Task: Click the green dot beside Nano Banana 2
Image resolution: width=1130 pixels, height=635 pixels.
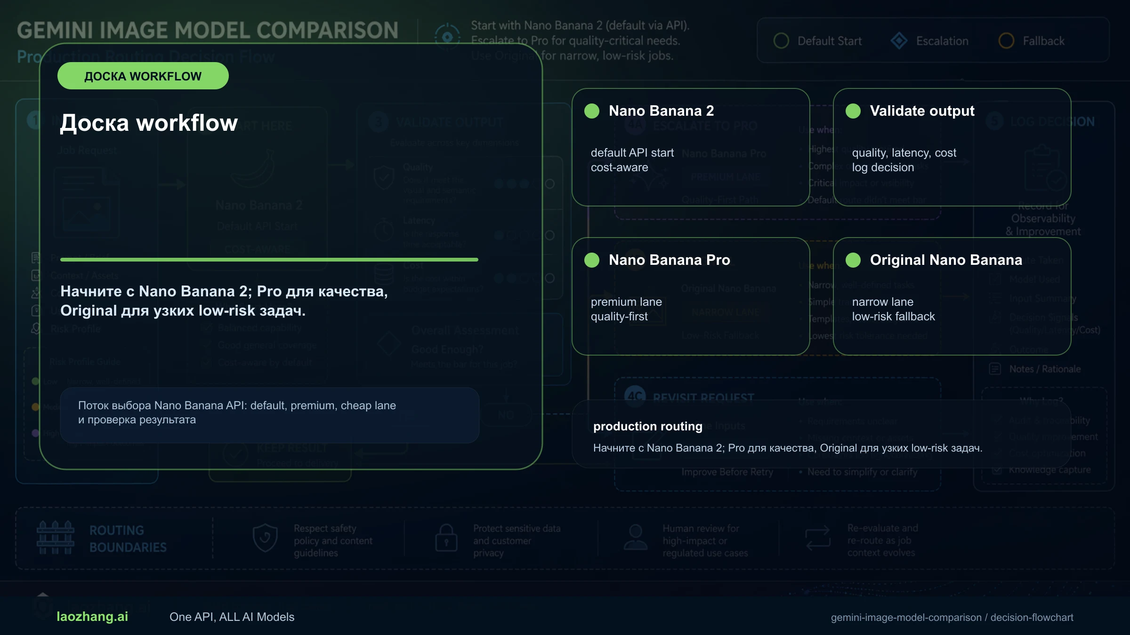Action: 592,111
